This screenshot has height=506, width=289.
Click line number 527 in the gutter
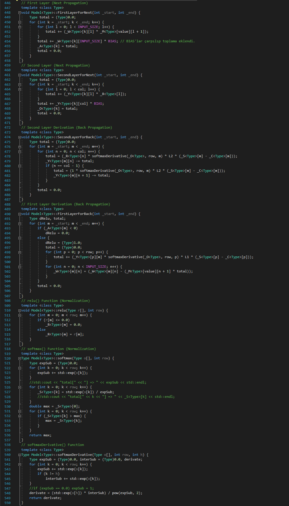tap(7, 392)
